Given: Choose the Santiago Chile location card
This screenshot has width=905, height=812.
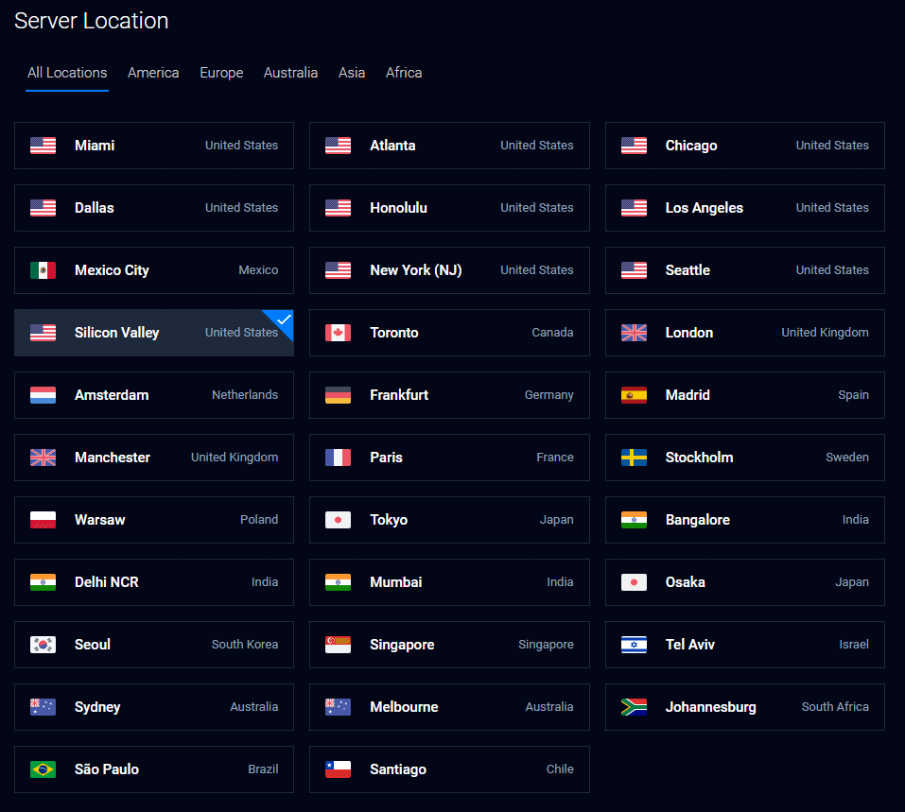Looking at the screenshot, I should pos(449,769).
